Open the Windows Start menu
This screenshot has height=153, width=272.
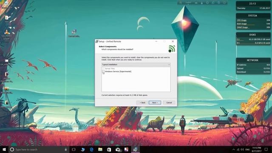4,149
